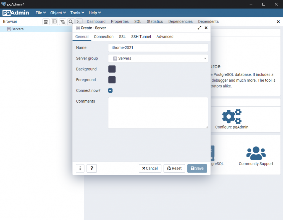Click the Servers tree icon in Browser
This screenshot has width=283, height=220.
(x=9, y=29)
